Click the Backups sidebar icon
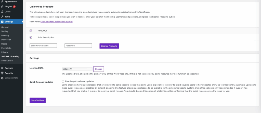This screenshot has height=113, width=261. 2,68
